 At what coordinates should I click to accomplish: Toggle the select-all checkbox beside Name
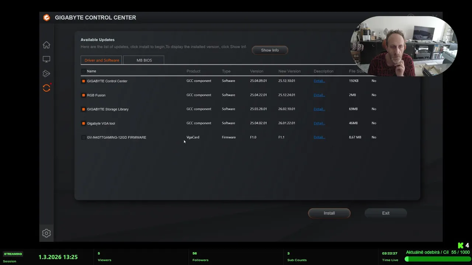coord(83,71)
